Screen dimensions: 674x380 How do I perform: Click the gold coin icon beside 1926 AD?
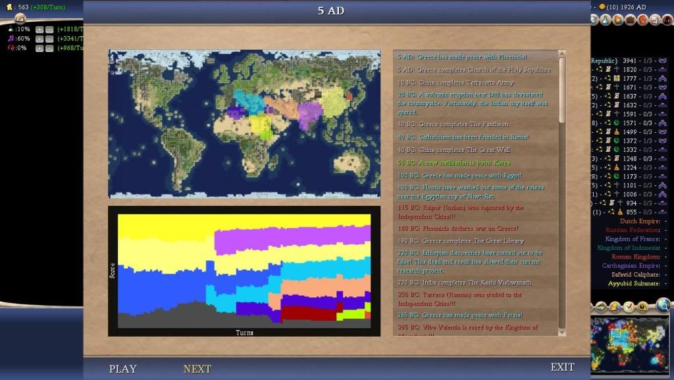[x=602, y=7]
